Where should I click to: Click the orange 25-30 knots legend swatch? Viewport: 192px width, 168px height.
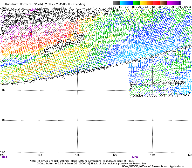pyautogui.click(x=150, y=3)
